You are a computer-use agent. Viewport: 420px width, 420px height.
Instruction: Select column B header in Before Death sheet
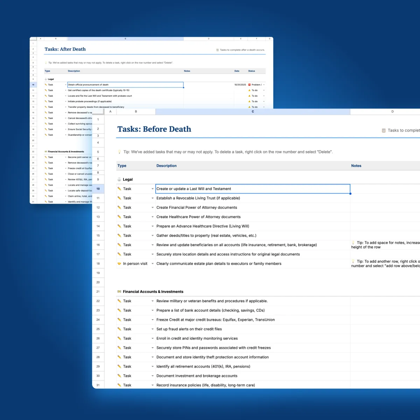point(136,112)
